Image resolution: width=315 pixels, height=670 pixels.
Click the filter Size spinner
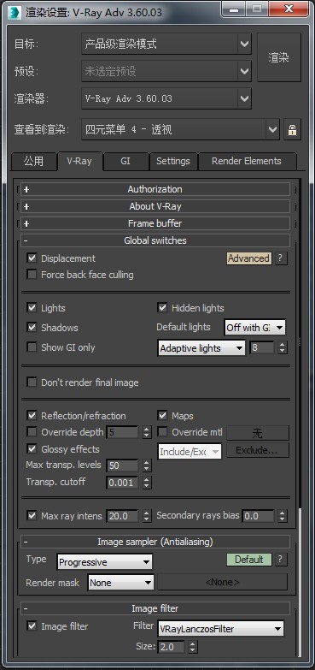pyautogui.click(x=193, y=647)
